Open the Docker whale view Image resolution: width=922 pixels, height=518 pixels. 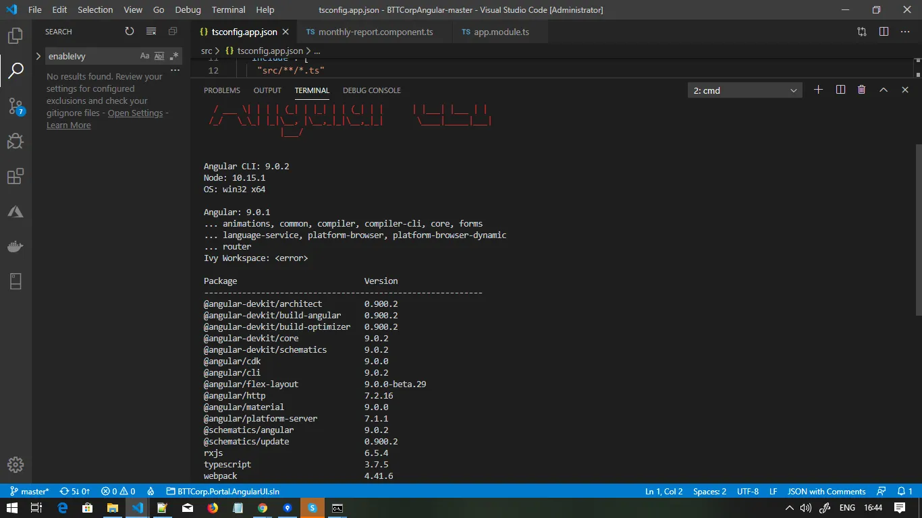(16, 247)
